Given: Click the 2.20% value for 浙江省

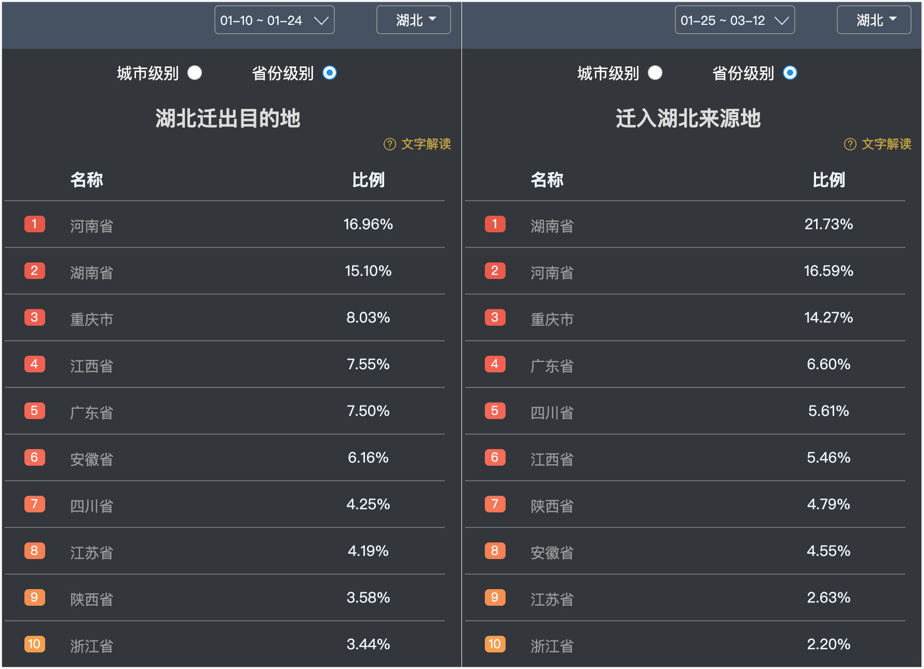Looking at the screenshot, I should click(x=828, y=644).
